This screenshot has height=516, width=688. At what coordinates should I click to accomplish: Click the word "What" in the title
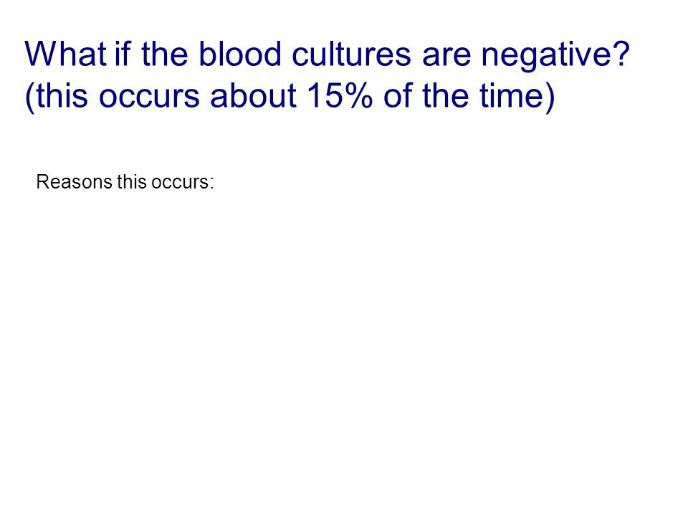(x=65, y=54)
